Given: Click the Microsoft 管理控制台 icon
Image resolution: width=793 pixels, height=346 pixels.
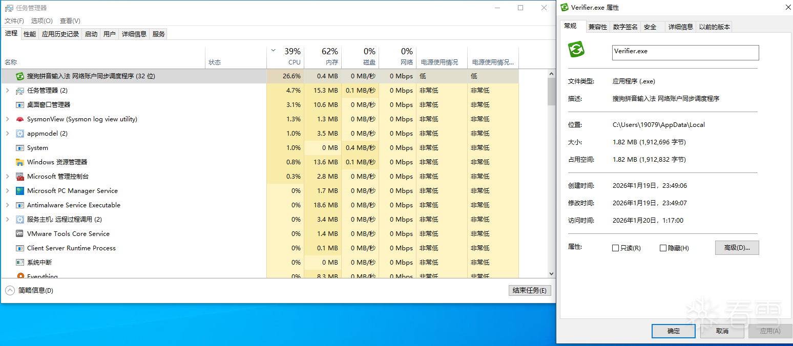Looking at the screenshot, I should coord(20,177).
